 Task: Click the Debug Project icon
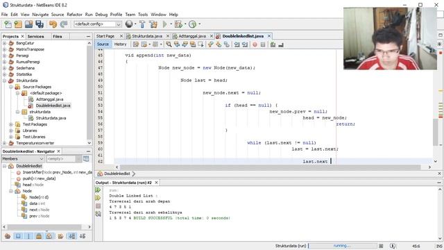coord(178,24)
